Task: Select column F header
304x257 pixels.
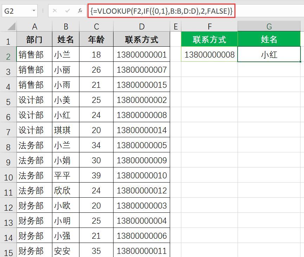Action: (209, 27)
